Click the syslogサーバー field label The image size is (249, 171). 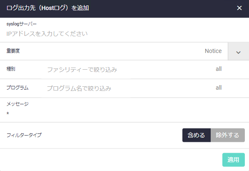coord(21,24)
